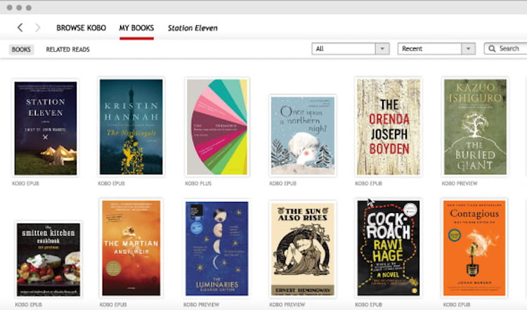Click KOBO EPUB label under Contagious
Image resolution: width=527 pixels, height=310 pixels.
tap(457, 304)
